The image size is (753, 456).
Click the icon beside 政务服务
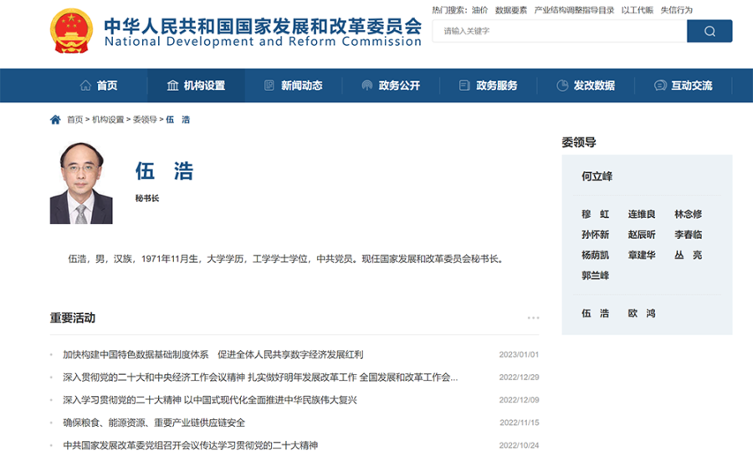(464, 86)
